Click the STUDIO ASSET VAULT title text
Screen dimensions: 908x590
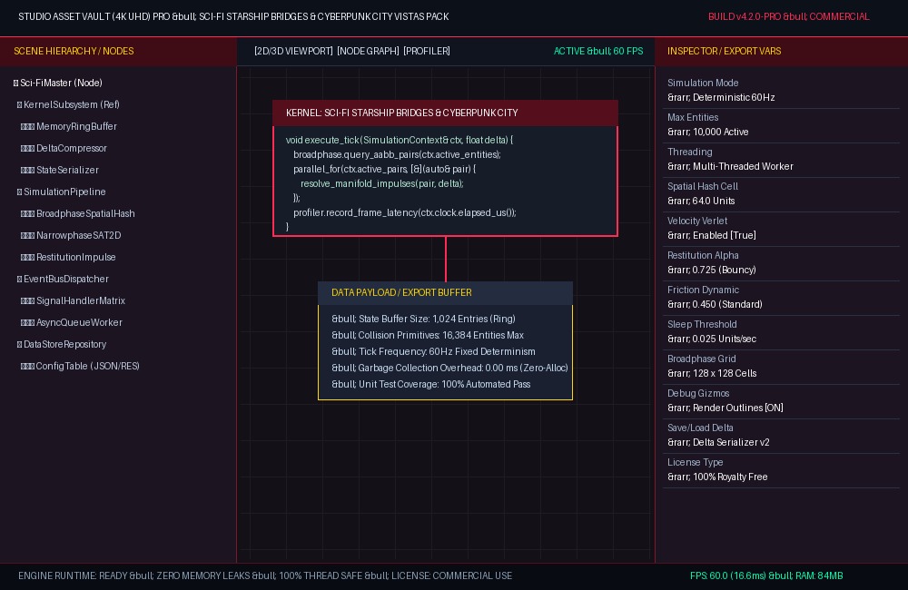(x=233, y=16)
